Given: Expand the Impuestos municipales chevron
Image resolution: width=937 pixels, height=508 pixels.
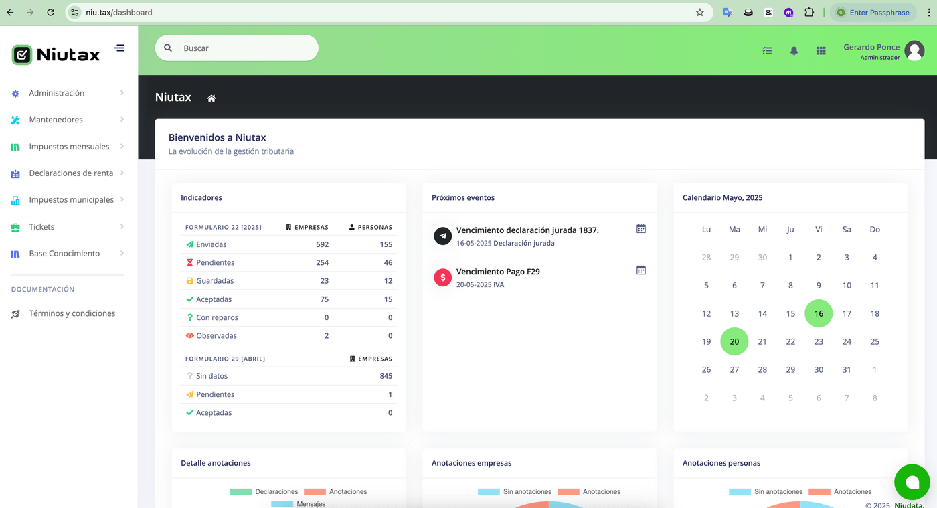Looking at the screenshot, I should click(x=122, y=199).
